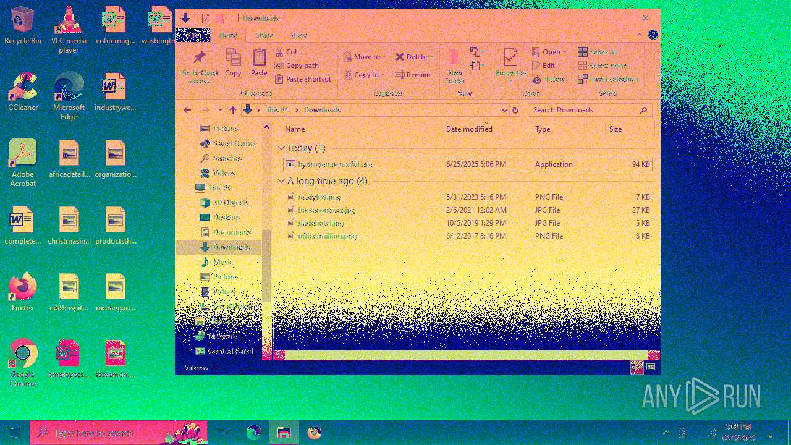Open Recycle Bin desktop icon
Screen dimensions: 791x445
click(x=23, y=26)
